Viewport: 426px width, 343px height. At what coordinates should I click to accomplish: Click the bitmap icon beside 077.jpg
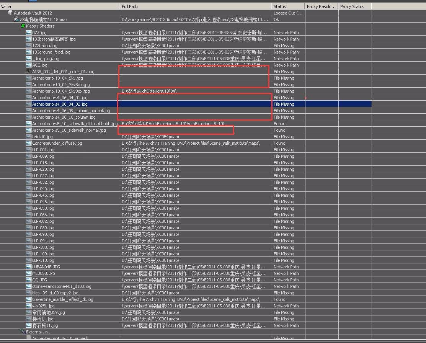pyautogui.click(x=29, y=33)
